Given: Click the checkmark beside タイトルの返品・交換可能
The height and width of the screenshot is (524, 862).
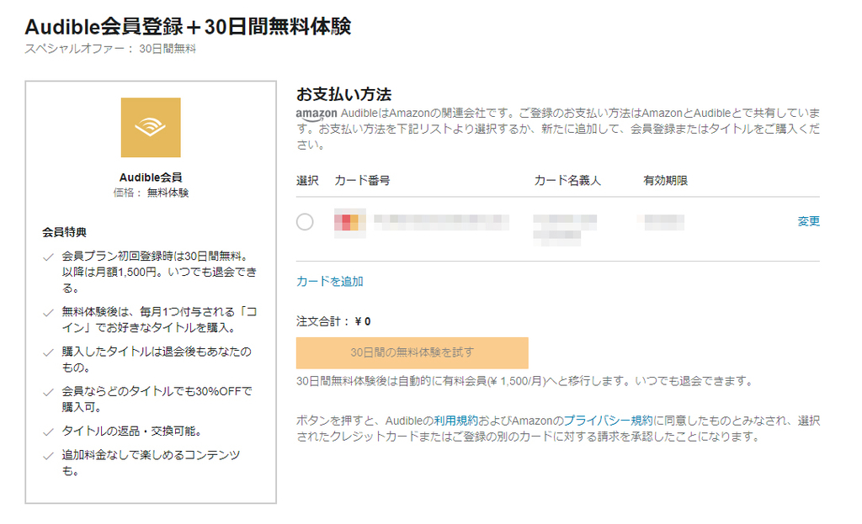Looking at the screenshot, I should pos(48,431).
